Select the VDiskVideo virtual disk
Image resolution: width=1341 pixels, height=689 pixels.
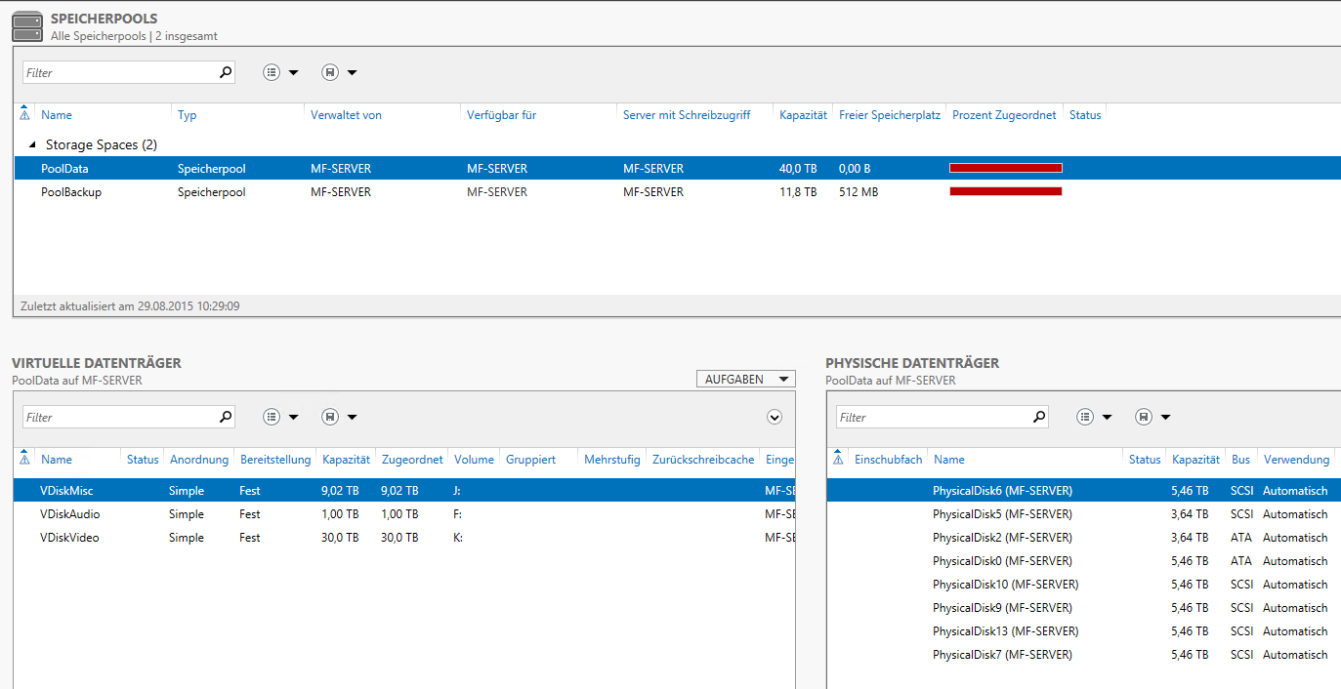(404, 537)
